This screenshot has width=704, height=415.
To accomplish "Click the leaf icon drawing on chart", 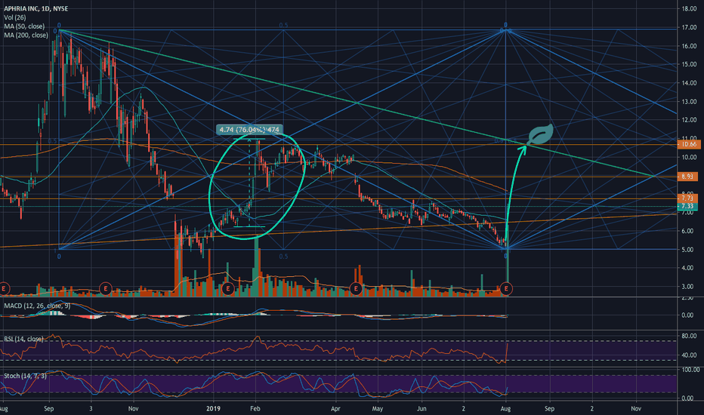I will [540, 134].
